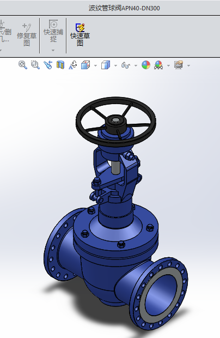Expand the Quick Snaps dropdown arrow
The width and height of the screenshot is (220, 338).
(53, 51)
